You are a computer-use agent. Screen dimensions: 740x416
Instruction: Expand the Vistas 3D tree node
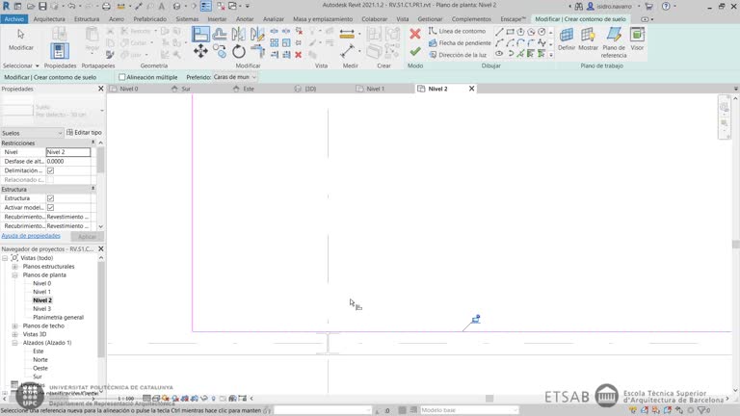15,334
